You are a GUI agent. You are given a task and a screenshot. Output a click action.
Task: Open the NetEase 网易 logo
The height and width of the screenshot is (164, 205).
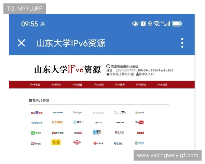pyautogui.click(x=36, y=143)
